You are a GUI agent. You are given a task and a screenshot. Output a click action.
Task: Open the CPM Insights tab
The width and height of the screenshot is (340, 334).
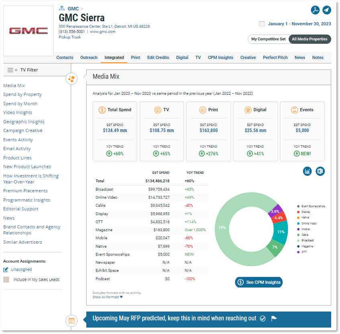pos(220,57)
